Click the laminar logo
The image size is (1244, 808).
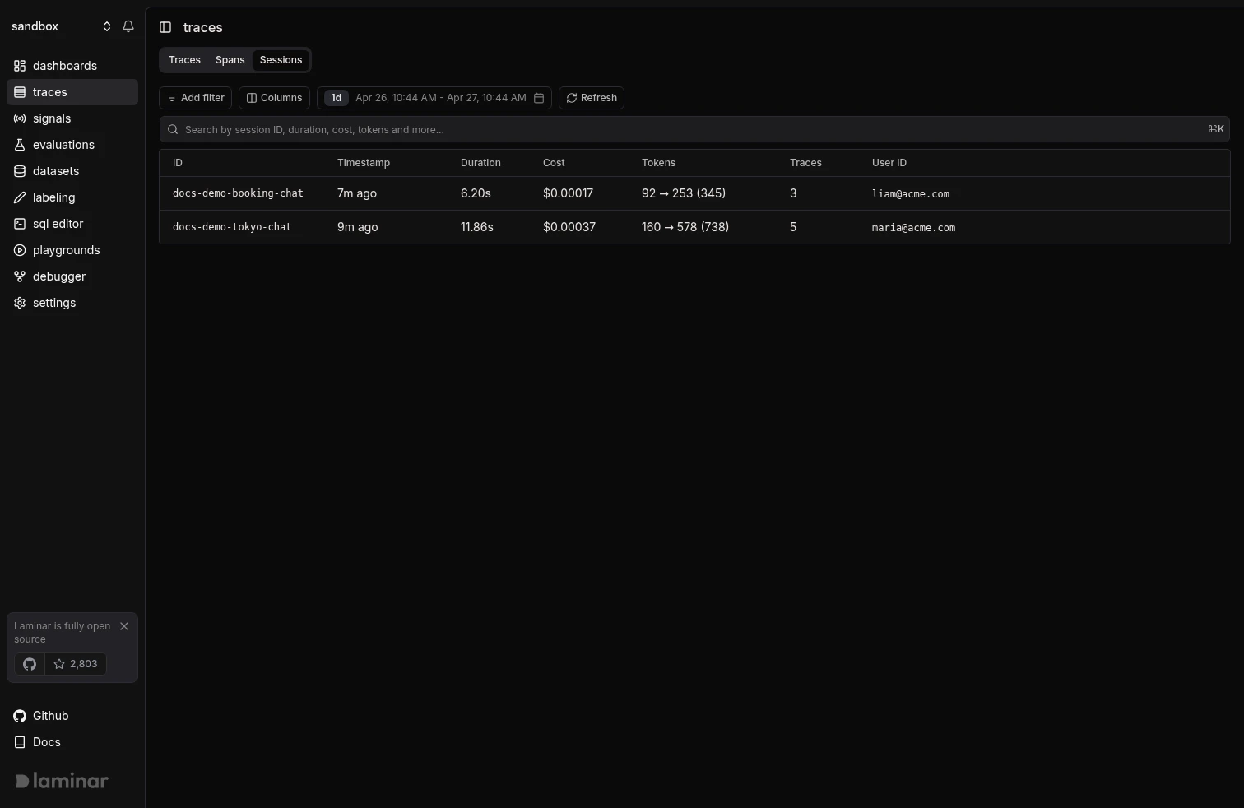pyautogui.click(x=63, y=781)
